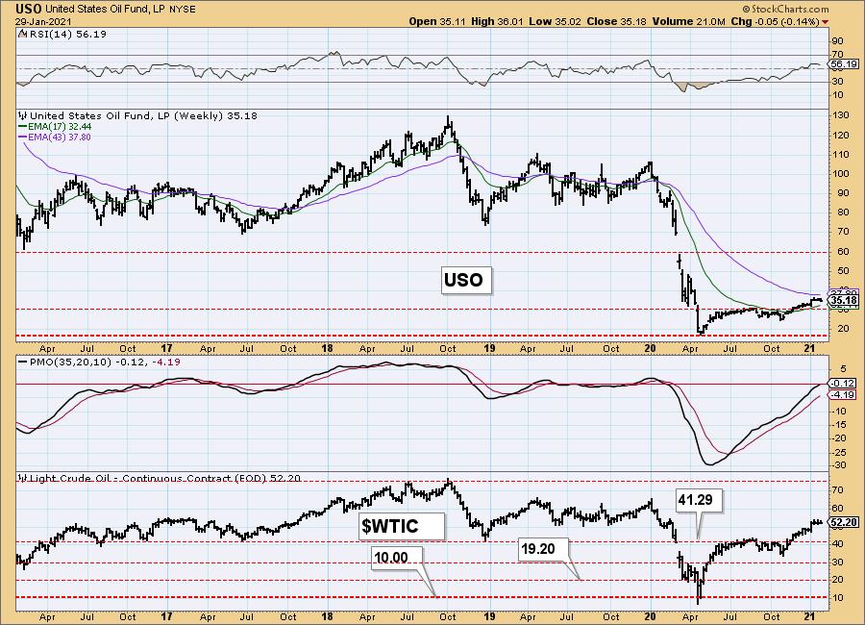The image size is (865, 625).
Task: Click the -0.12 PMO value tag on right
Action: (842, 383)
